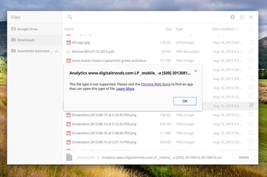Toggle the select-all checkbox in header
Viewport: 267px width, 177px height.
pos(251,29)
